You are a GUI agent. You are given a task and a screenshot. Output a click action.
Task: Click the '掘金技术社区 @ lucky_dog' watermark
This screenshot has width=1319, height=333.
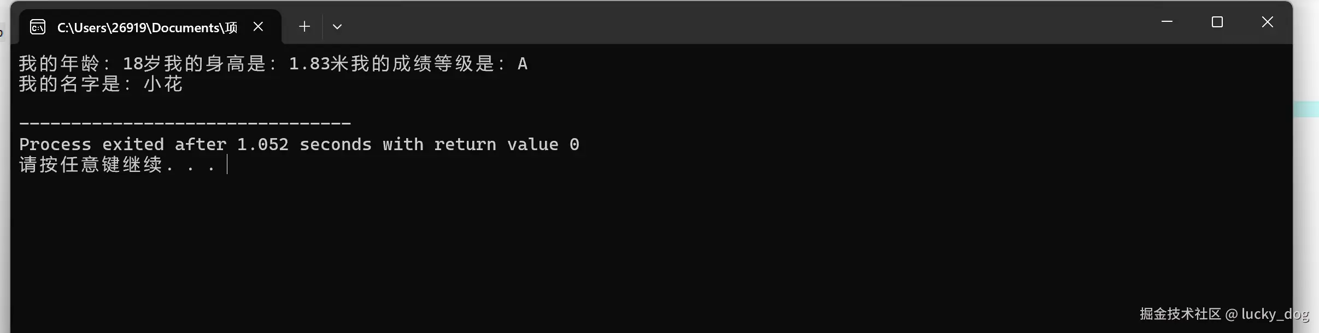(x=1223, y=314)
